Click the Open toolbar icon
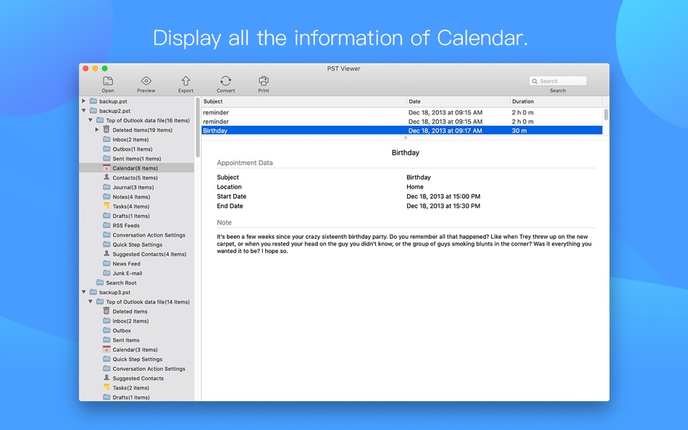 108,81
